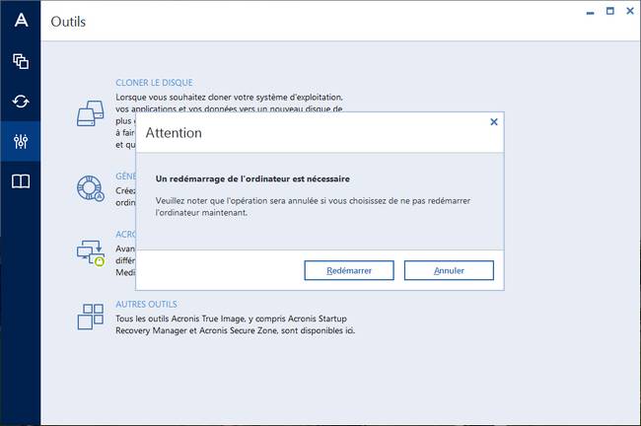Viewport: 641px width, 426px height.
Task: Click the Acronis logo in the sidebar
Action: 21,20
